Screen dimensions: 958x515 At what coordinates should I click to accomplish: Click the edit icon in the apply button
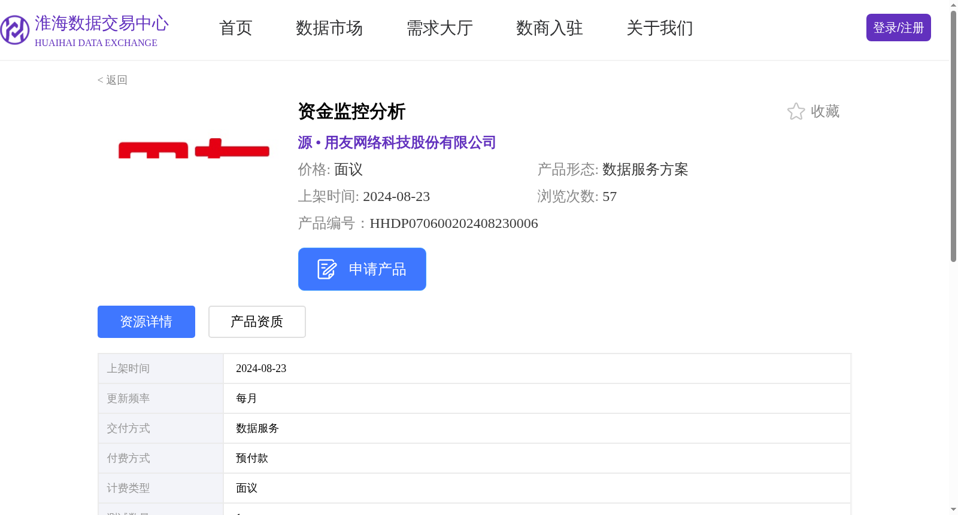(327, 269)
